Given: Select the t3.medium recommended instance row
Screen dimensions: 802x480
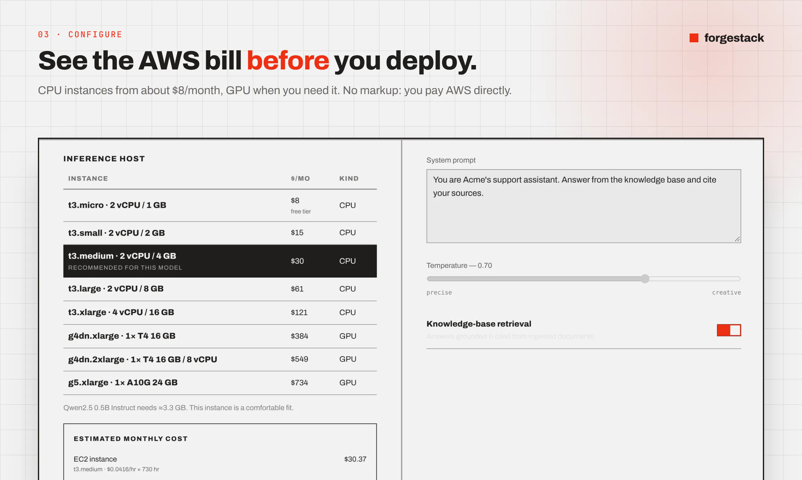Looking at the screenshot, I should point(220,261).
